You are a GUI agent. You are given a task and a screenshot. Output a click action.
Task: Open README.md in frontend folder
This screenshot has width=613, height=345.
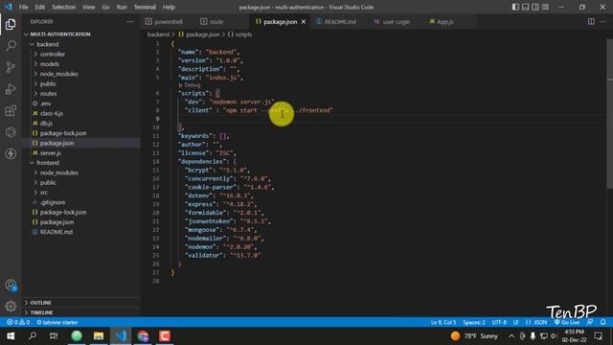tap(57, 232)
